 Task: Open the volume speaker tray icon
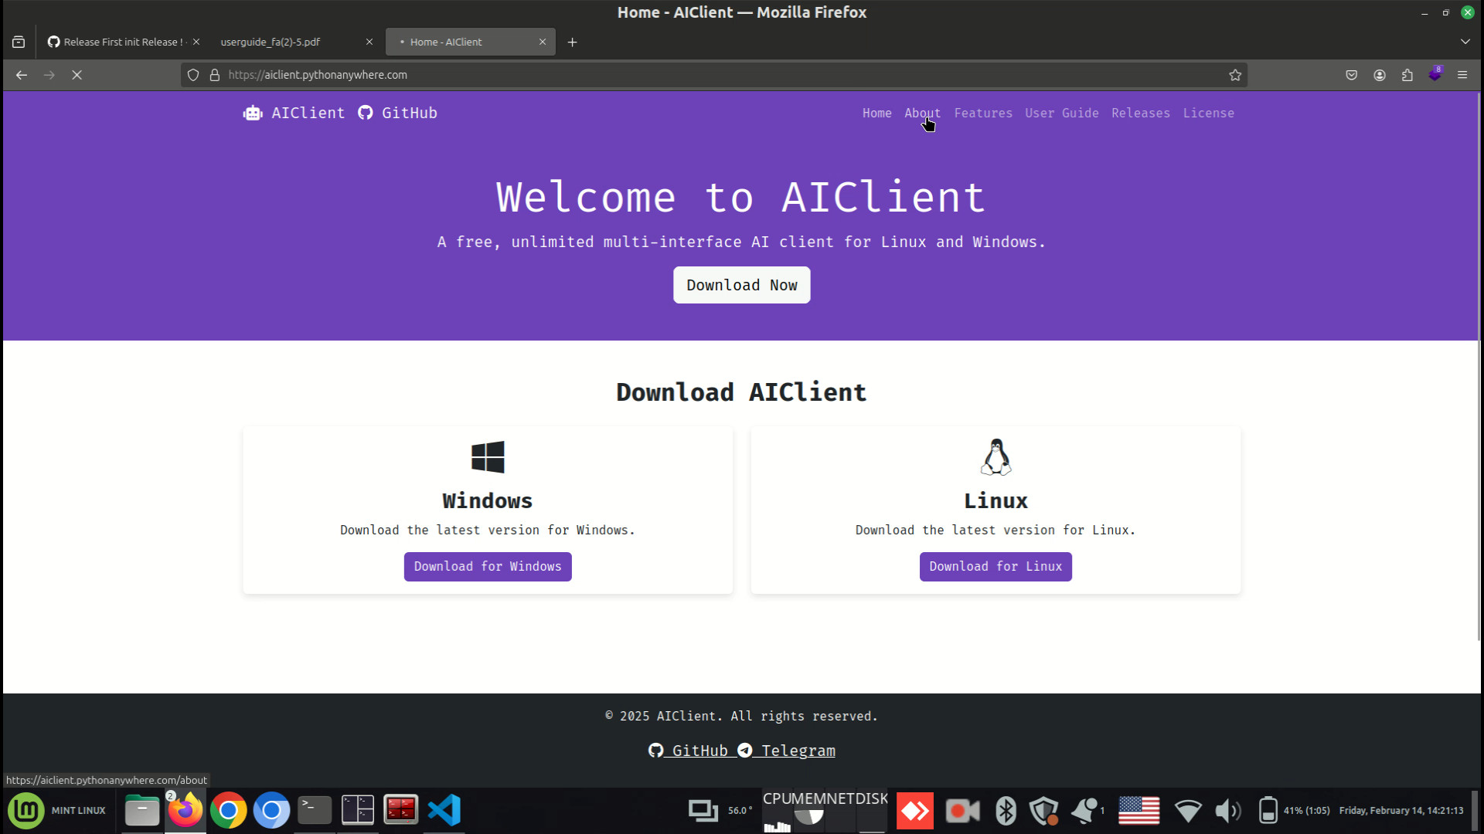(1228, 811)
